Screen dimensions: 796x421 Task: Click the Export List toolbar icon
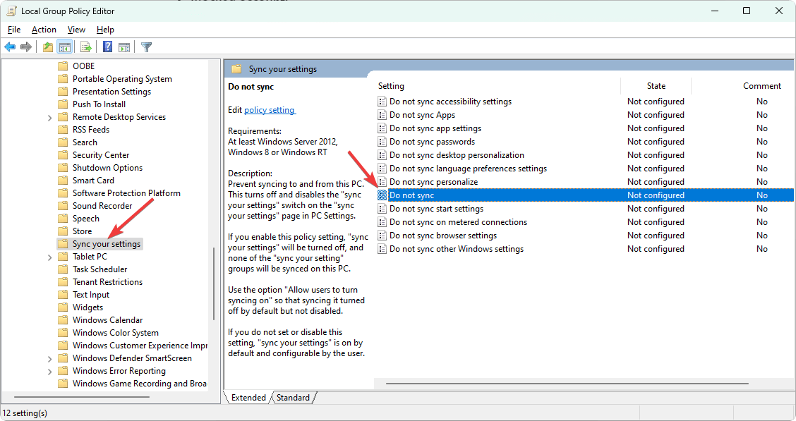86,47
